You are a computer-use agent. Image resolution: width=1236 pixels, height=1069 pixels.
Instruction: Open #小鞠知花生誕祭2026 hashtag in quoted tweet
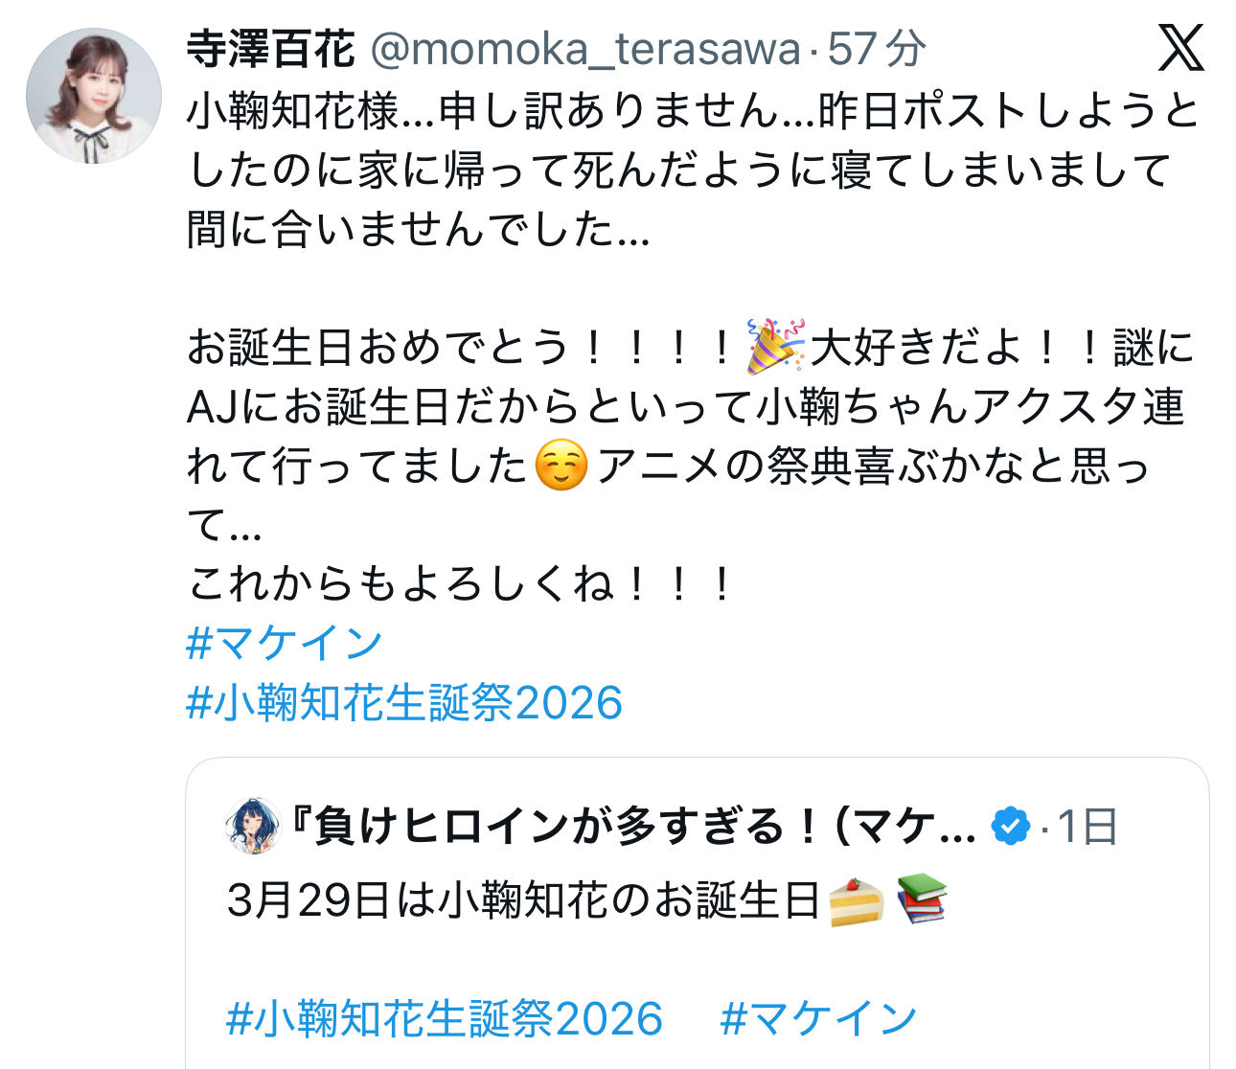pyautogui.click(x=445, y=1018)
